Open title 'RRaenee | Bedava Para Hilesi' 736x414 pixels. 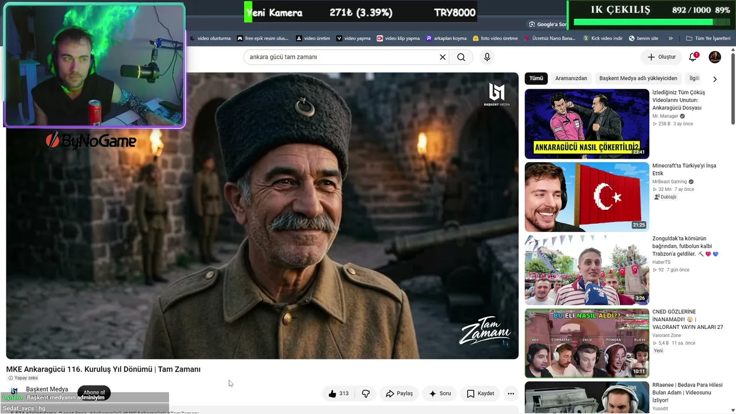click(x=688, y=393)
